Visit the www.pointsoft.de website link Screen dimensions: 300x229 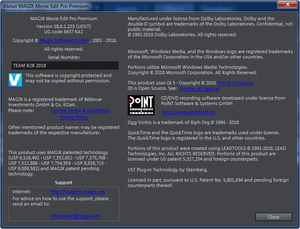[188, 113]
